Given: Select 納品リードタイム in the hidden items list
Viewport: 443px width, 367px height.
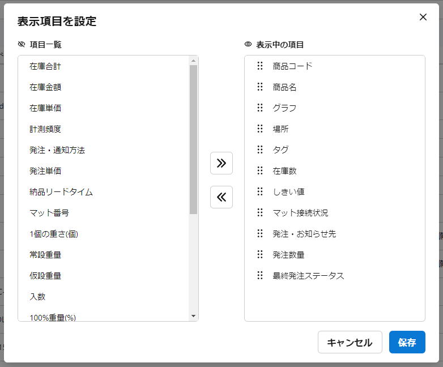Looking at the screenshot, I should tap(61, 192).
